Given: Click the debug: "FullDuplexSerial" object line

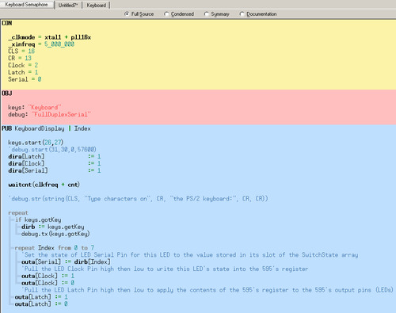Looking at the screenshot, I should coord(49,114).
